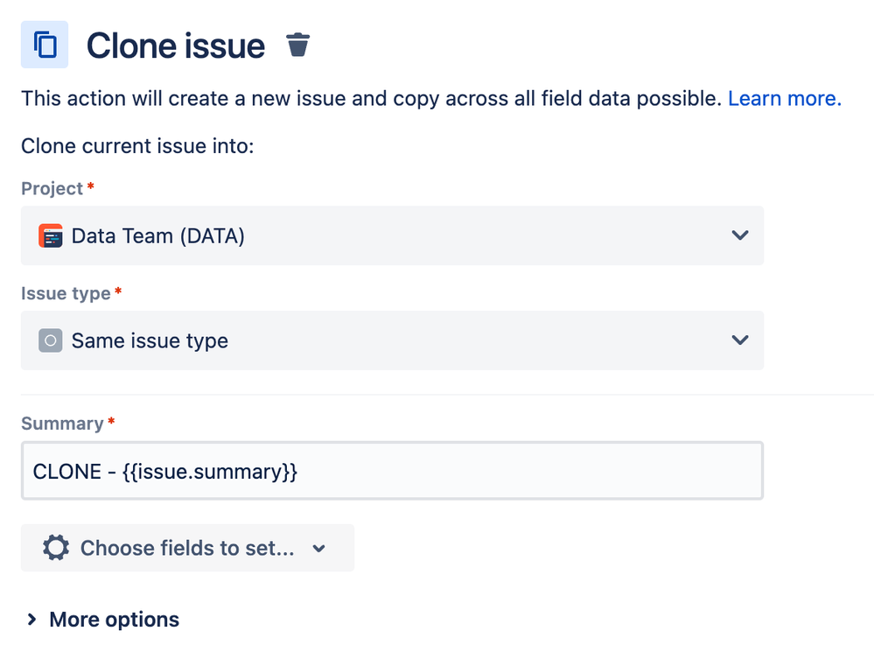Expand the More options section
874x666 pixels.
103,619
